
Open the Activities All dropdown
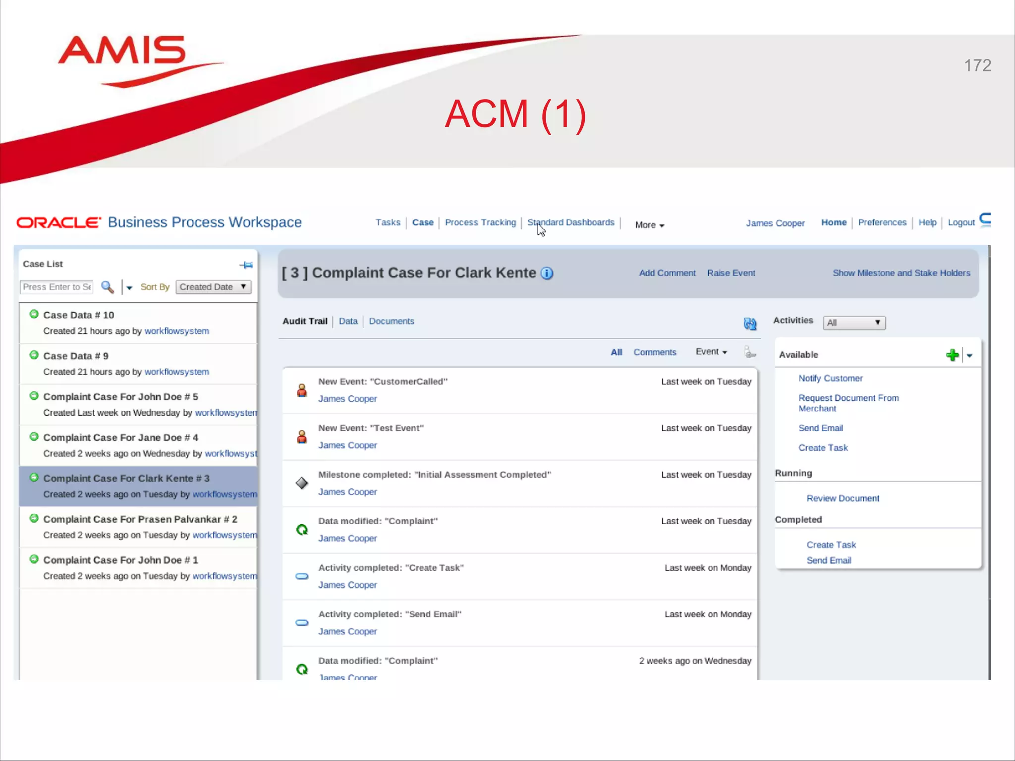point(853,323)
